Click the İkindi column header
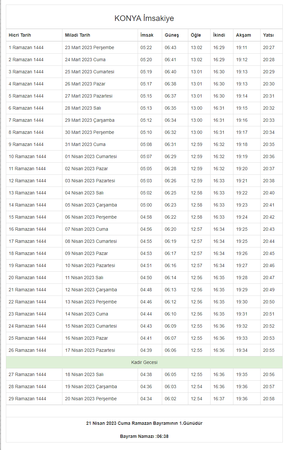The height and width of the screenshot is (450, 289). click(x=219, y=35)
